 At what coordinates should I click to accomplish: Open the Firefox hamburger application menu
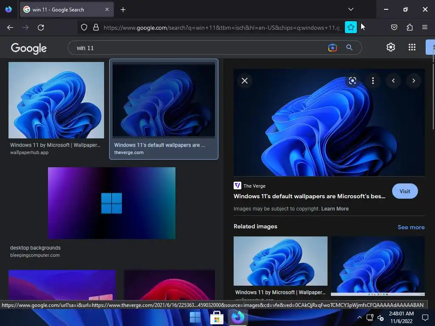[x=424, y=27]
